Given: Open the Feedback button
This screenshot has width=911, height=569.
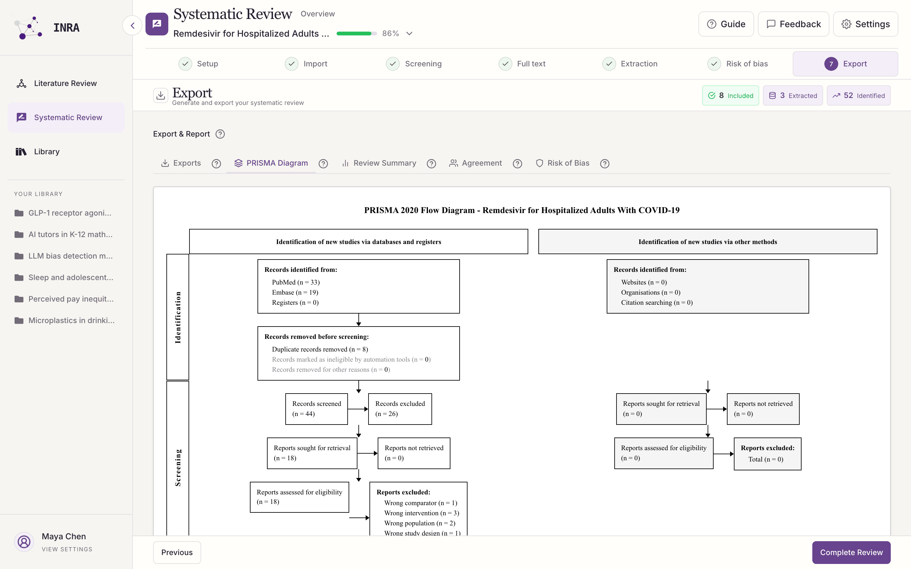Looking at the screenshot, I should point(794,24).
